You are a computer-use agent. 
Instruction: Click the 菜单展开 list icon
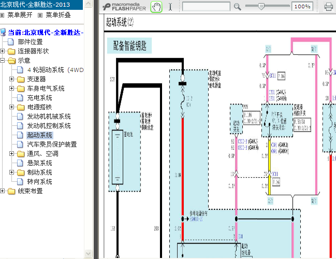tap(2, 15)
